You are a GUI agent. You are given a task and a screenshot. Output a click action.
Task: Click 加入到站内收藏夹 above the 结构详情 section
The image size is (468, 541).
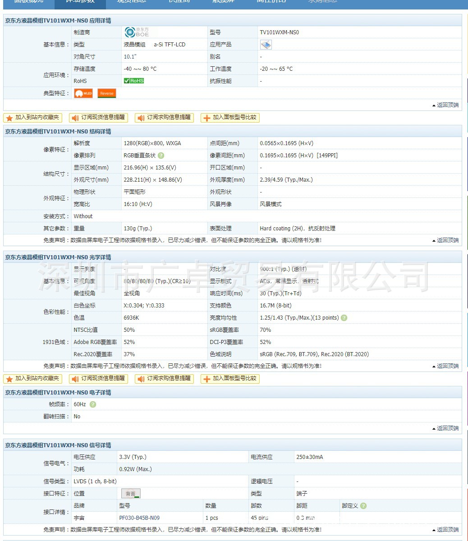point(32,118)
